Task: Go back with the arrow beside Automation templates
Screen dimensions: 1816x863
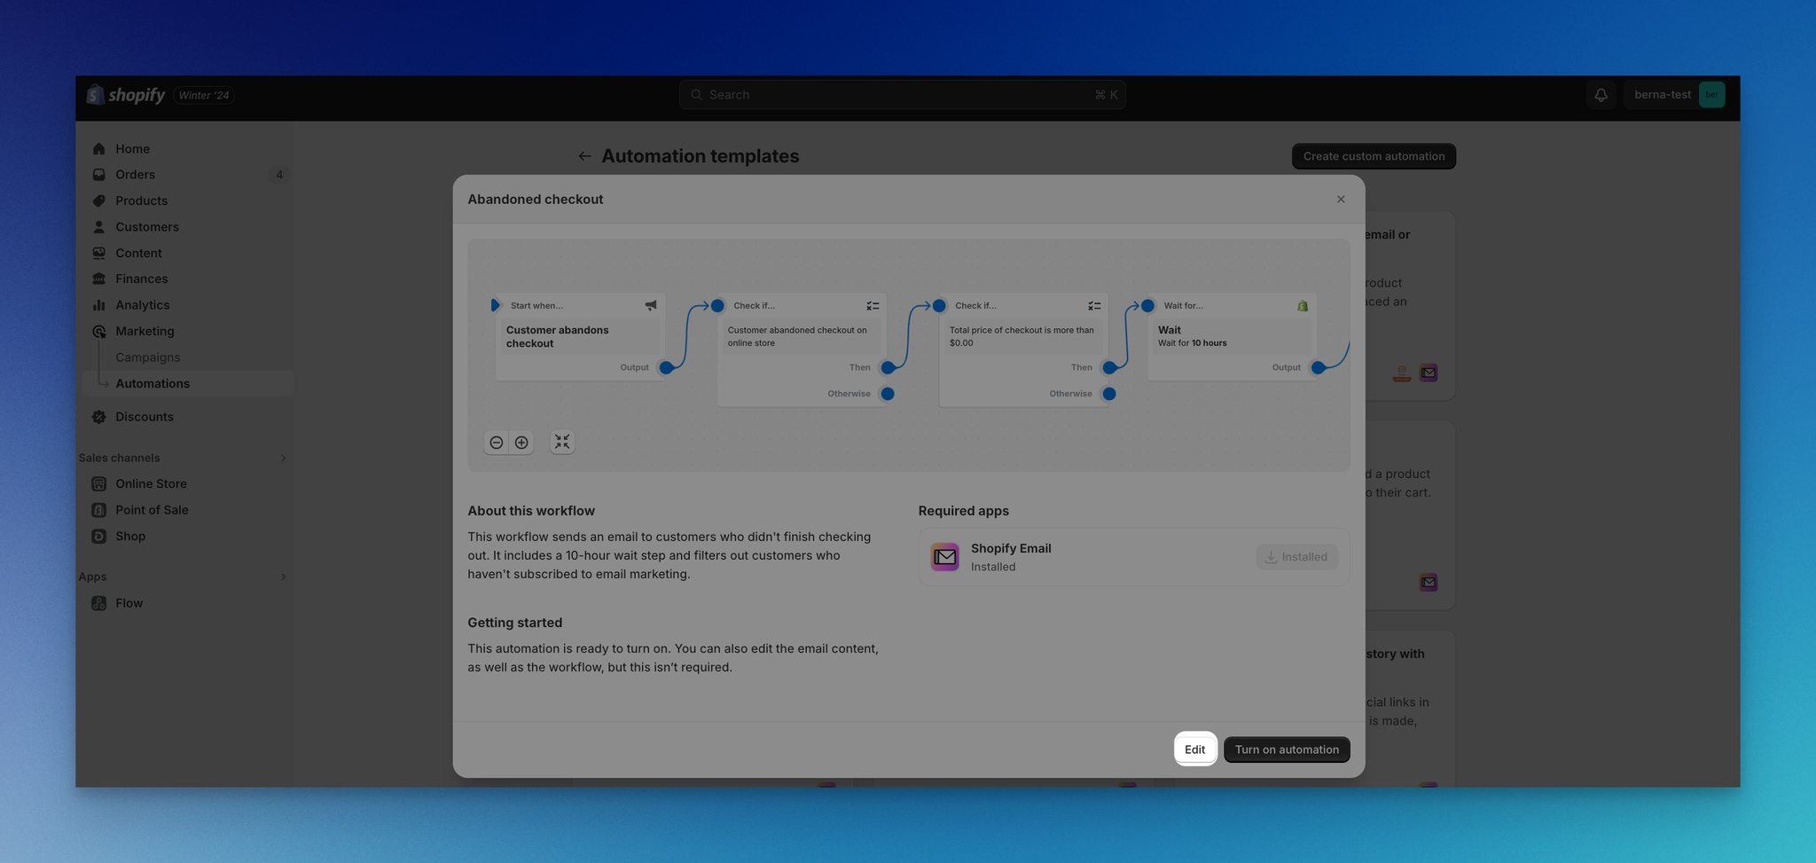Action: click(584, 156)
